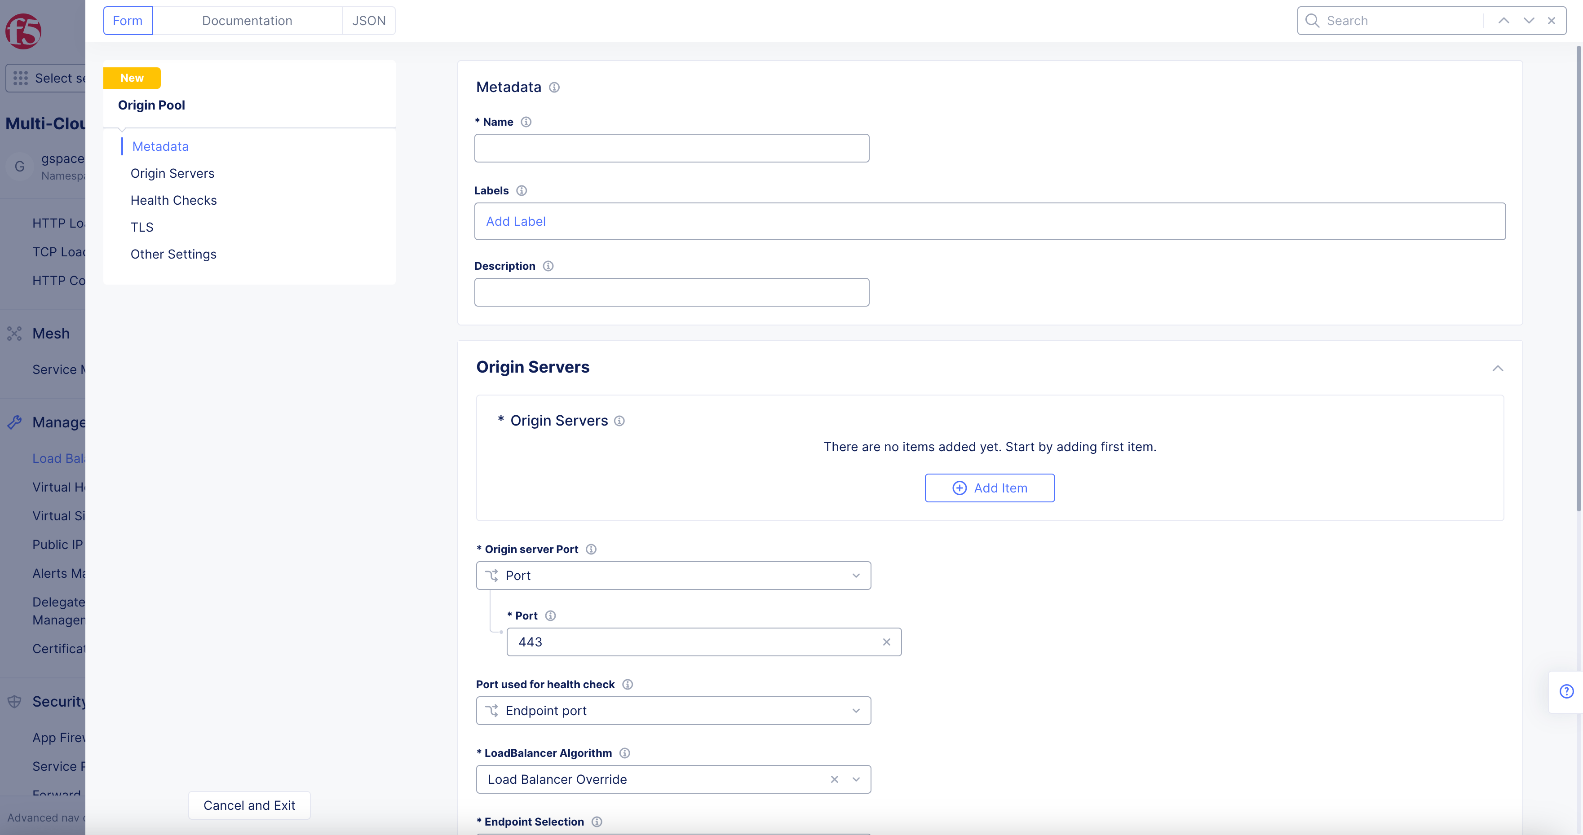
Task: Click the info icon next to Metadata heading
Action: click(554, 87)
